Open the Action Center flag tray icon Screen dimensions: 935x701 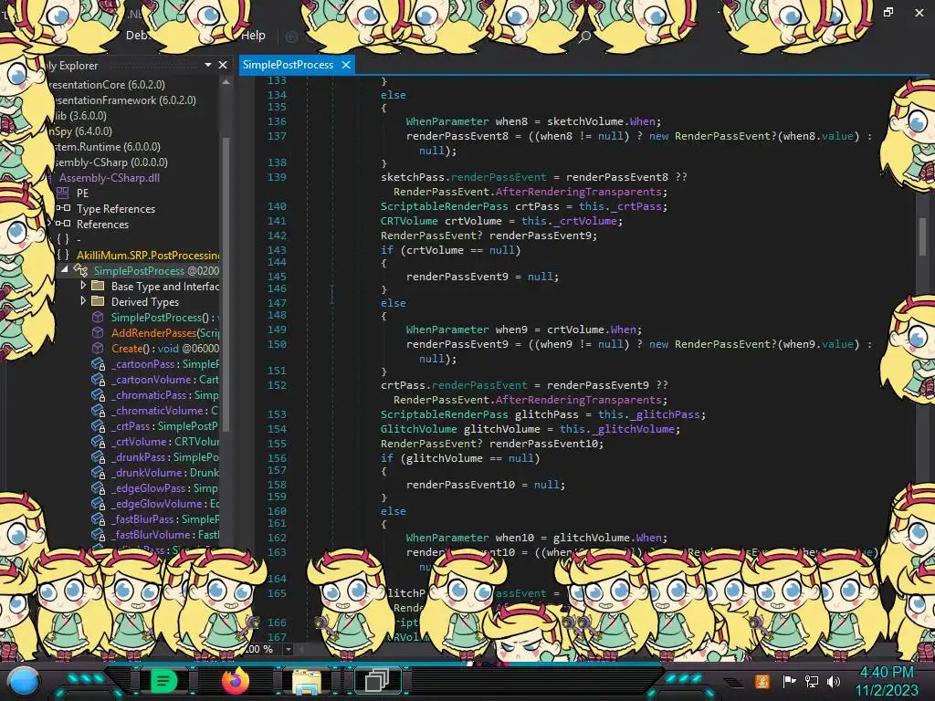pos(789,681)
